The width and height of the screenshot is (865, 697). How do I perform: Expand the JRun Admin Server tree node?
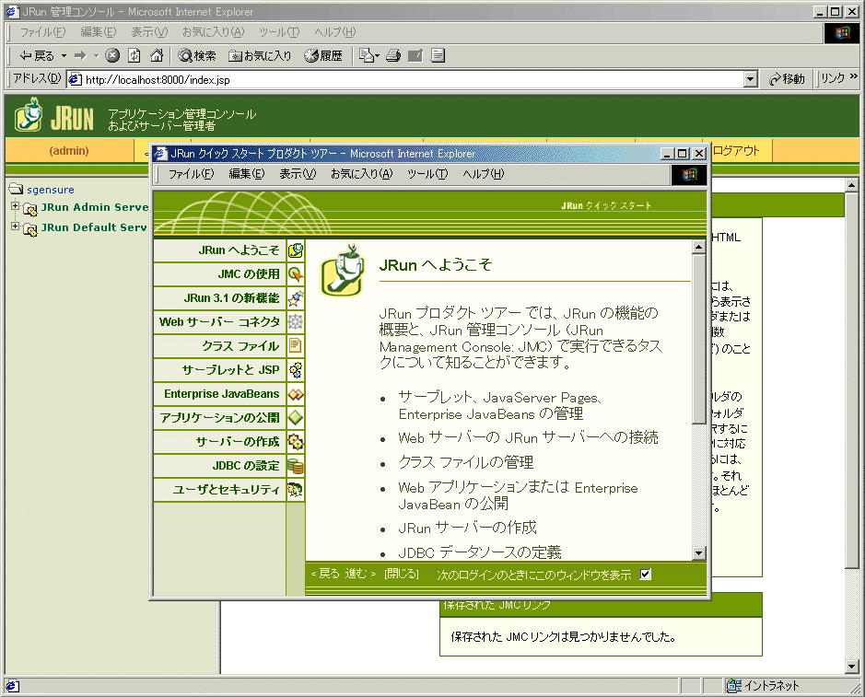point(15,206)
